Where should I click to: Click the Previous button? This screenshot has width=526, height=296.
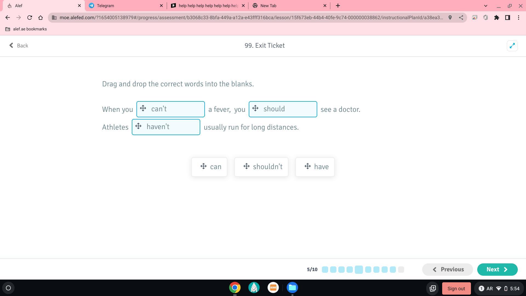447,269
